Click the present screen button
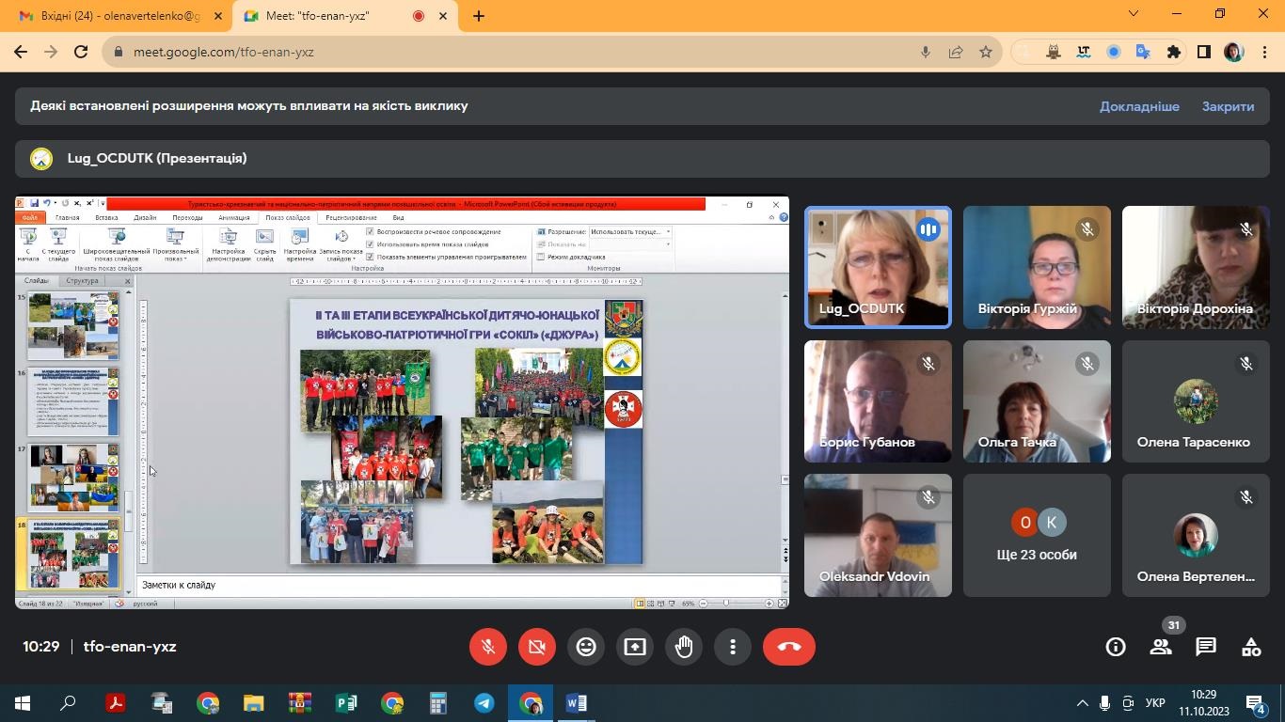Screen dimensions: 1285x722 click(635, 647)
